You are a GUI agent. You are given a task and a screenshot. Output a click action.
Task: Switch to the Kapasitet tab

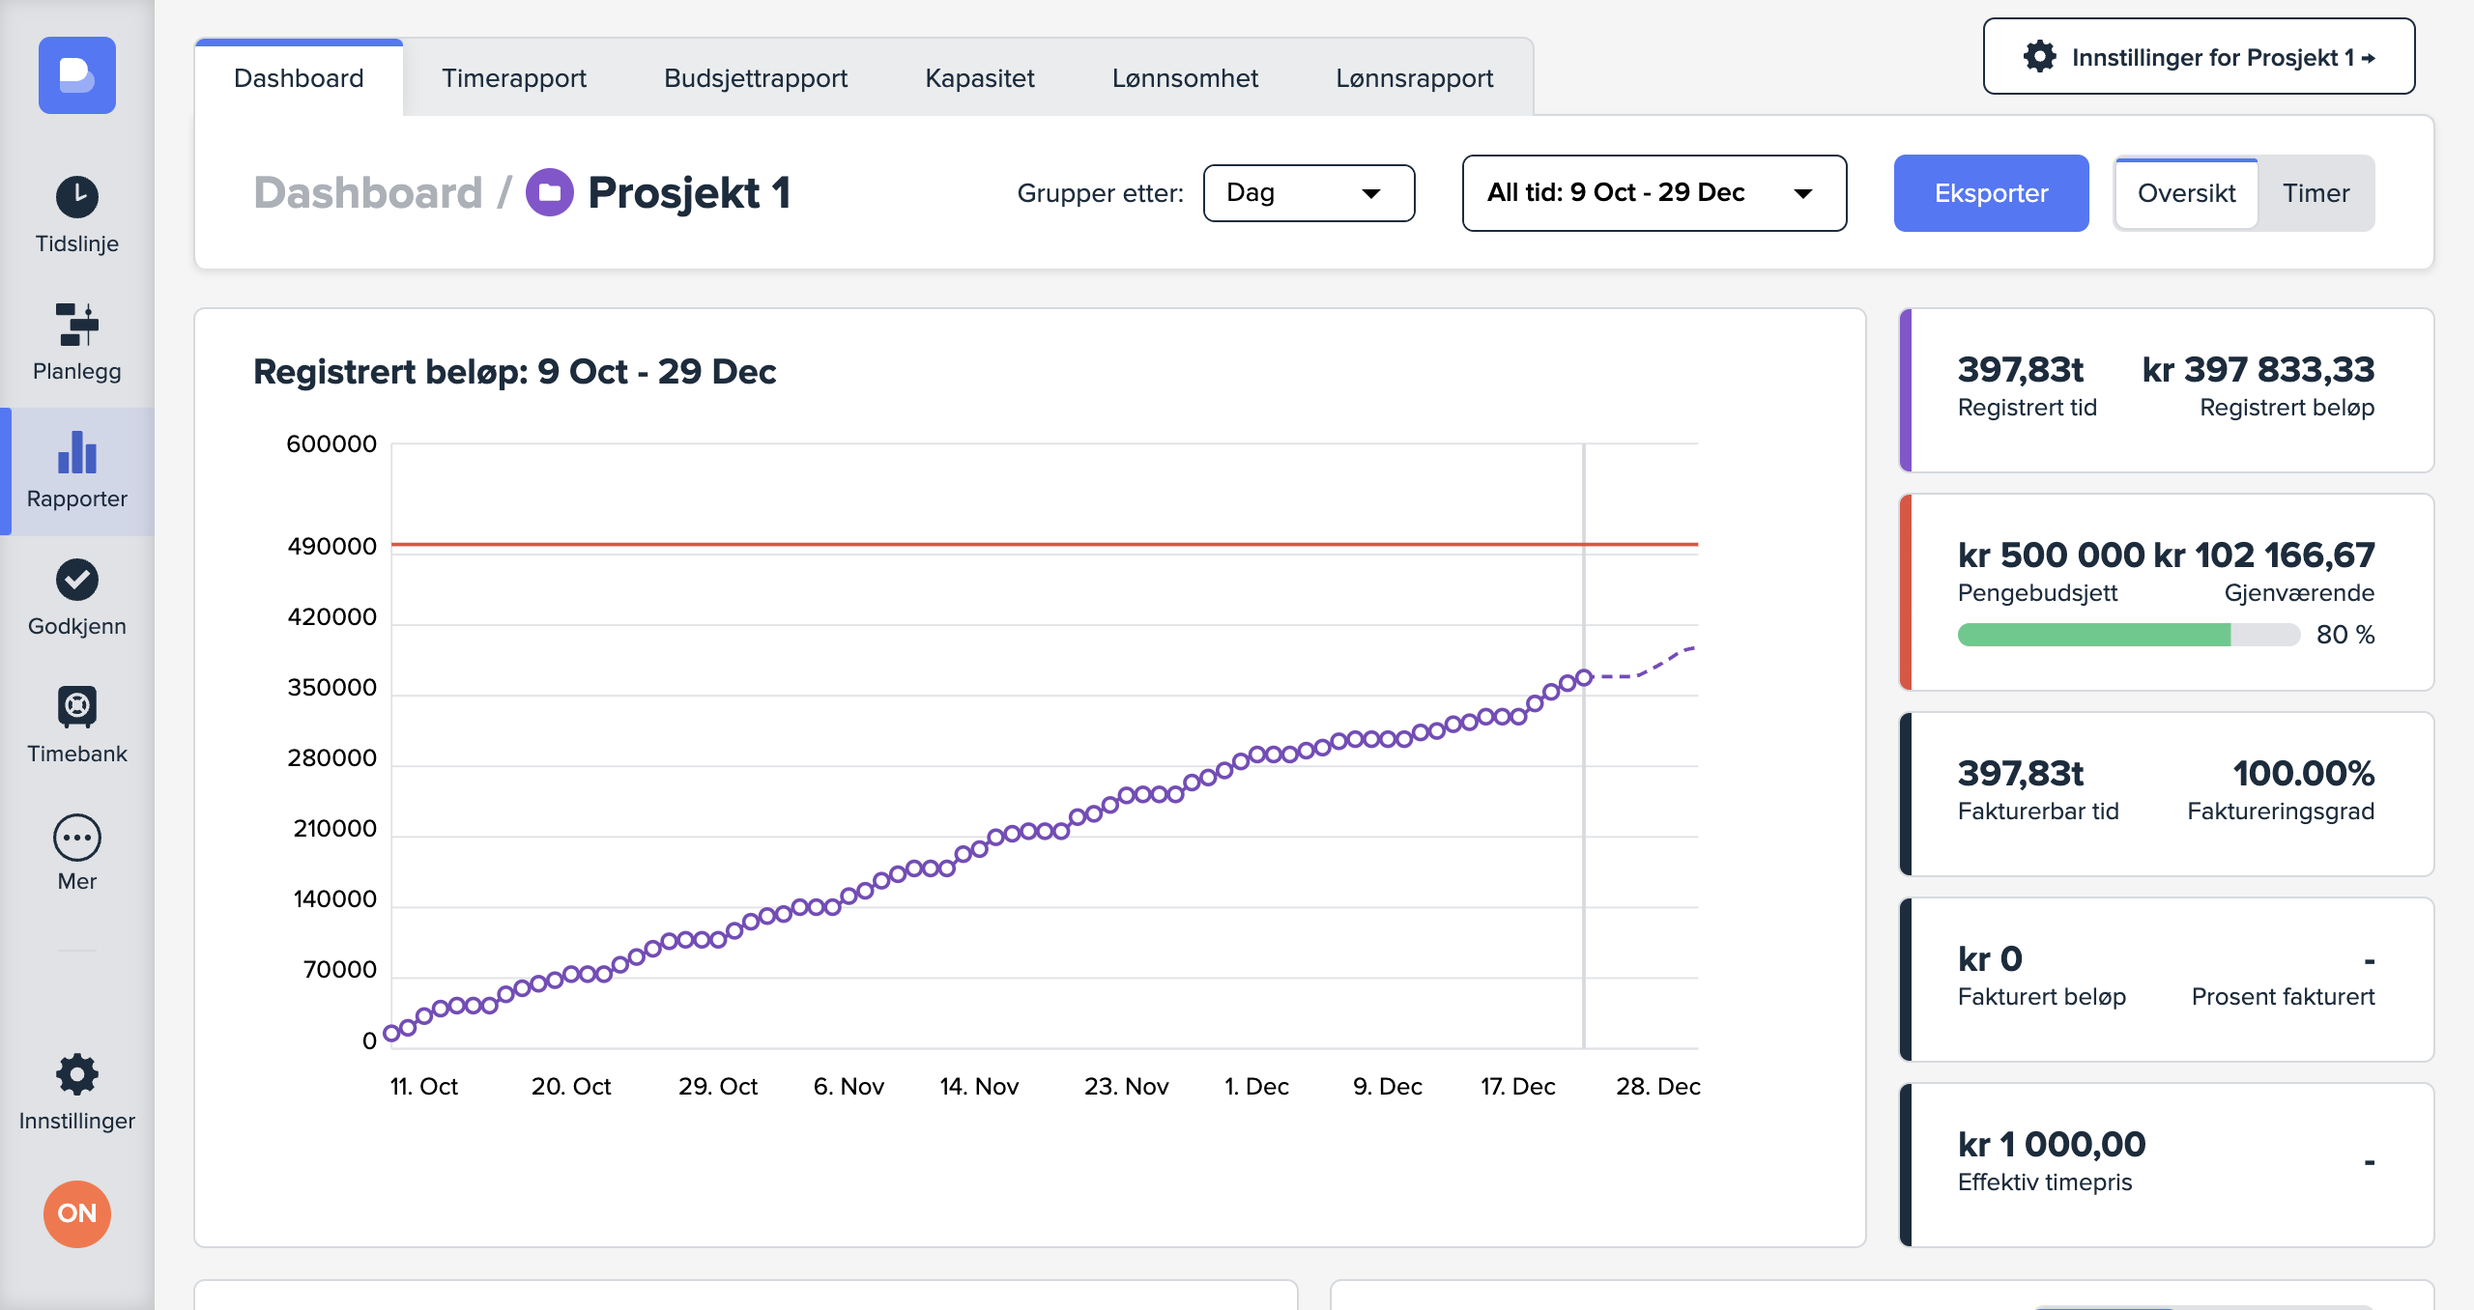tap(980, 78)
